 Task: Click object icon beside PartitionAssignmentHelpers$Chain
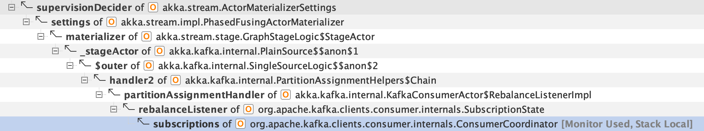(x=176, y=80)
